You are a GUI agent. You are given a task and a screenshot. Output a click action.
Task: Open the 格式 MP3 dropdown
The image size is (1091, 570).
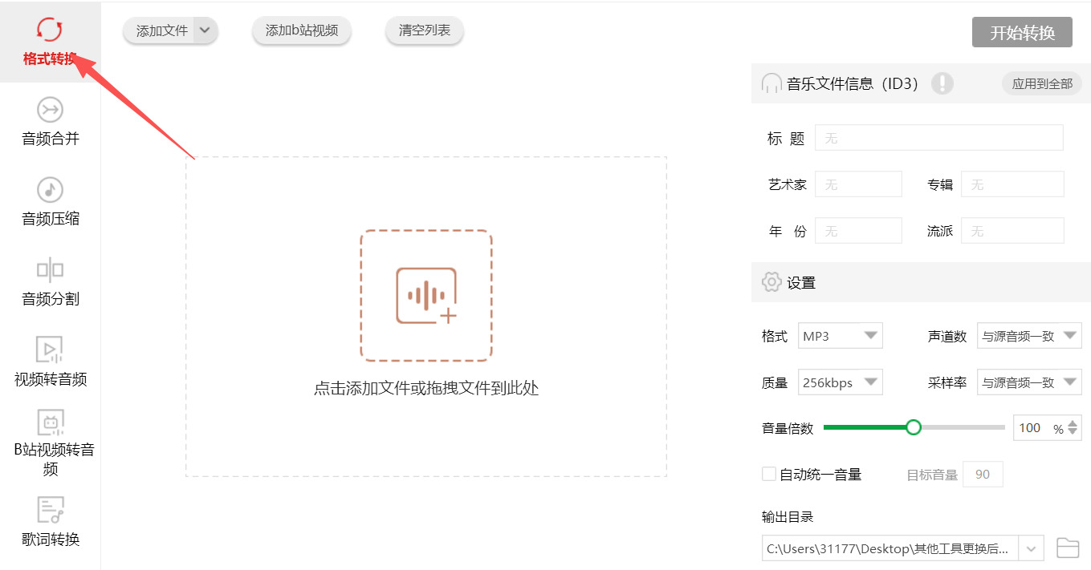pos(841,336)
